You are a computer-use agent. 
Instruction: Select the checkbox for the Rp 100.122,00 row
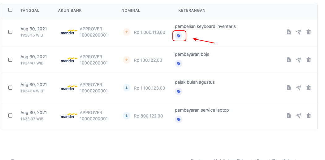click(11, 60)
